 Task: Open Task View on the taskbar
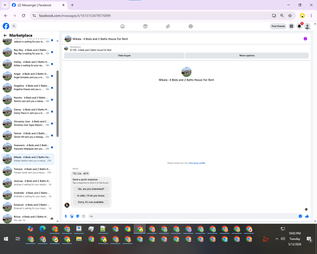point(18,239)
